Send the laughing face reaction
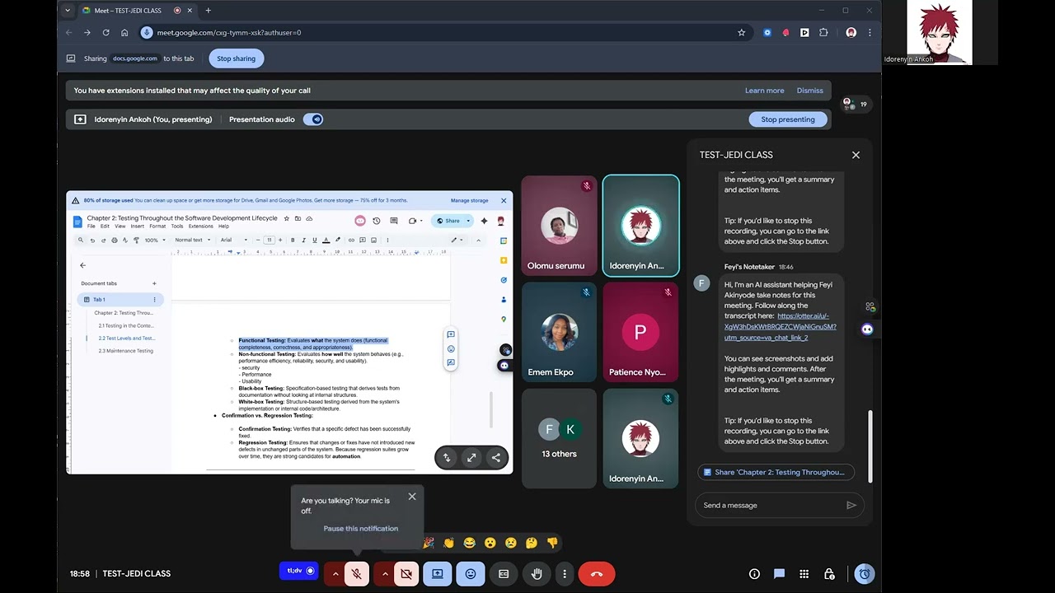This screenshot has width=1055, height=593. click(x=470, y=543)
